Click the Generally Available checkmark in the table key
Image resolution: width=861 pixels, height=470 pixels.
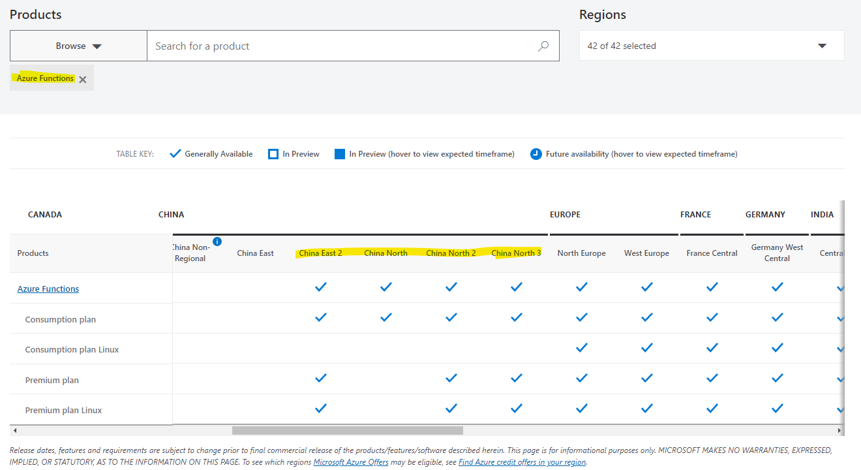175,153
